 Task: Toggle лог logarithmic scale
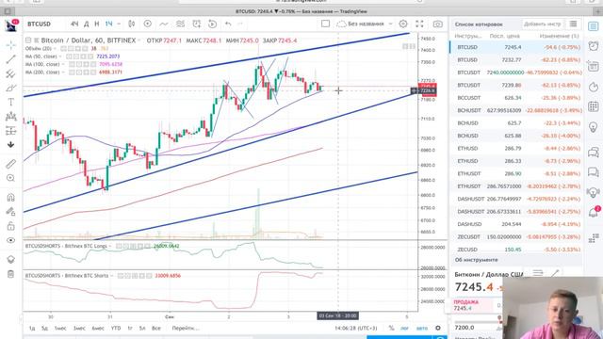tap(404, 328)
